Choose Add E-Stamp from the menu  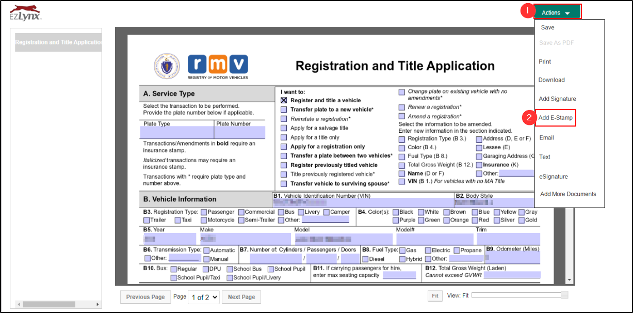555,118
